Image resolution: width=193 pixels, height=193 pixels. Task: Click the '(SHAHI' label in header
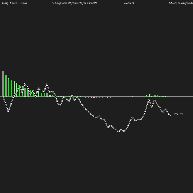[x=129, y=3]
